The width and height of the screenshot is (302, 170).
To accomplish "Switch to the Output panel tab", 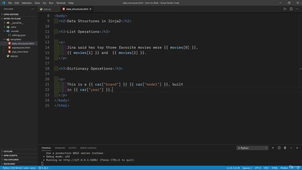I will [x=73, y=148].
